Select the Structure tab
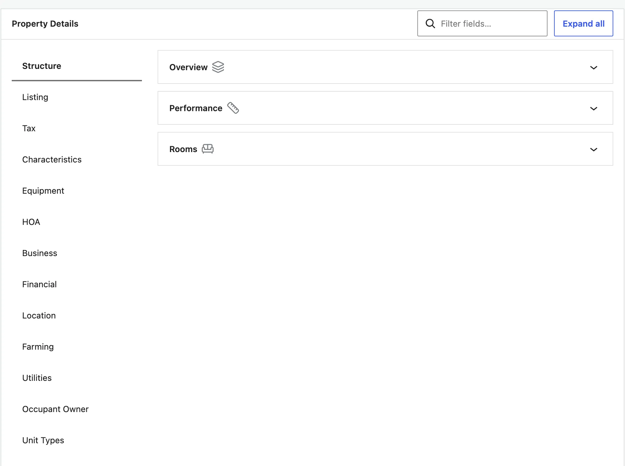625x466 pixels. click(x=77, y=66)
